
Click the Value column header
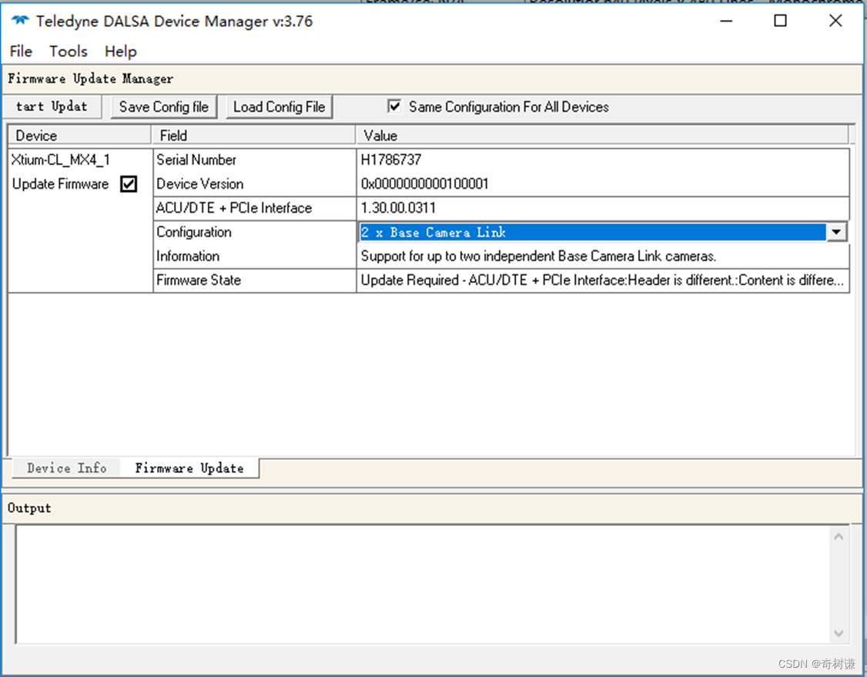[x=603, y=136]
